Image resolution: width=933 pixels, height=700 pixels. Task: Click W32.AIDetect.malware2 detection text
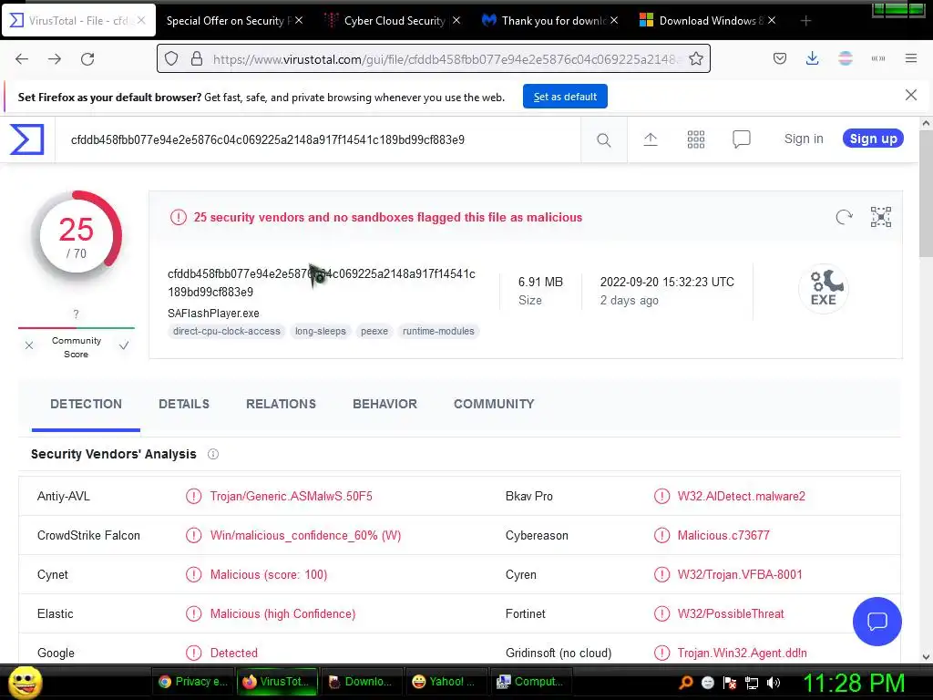tap(742, 497)
